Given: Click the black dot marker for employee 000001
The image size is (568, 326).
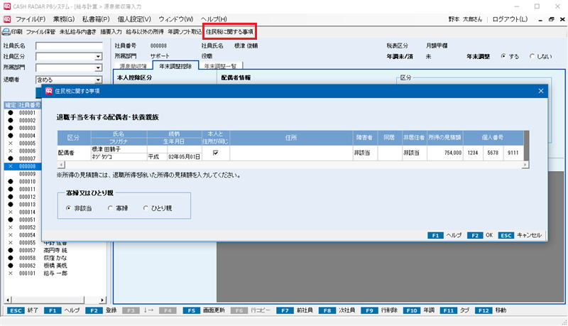Looking at the screenshot, I should coord(11,113).
